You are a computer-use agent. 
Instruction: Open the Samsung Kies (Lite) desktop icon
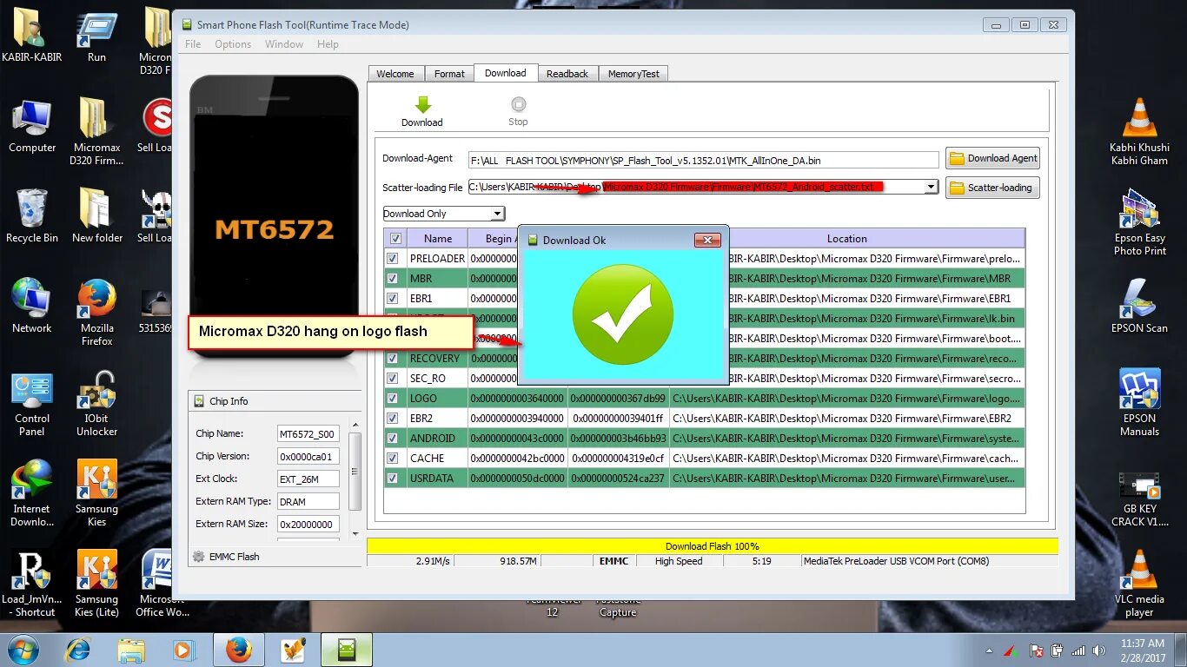[x=96, y=584]
